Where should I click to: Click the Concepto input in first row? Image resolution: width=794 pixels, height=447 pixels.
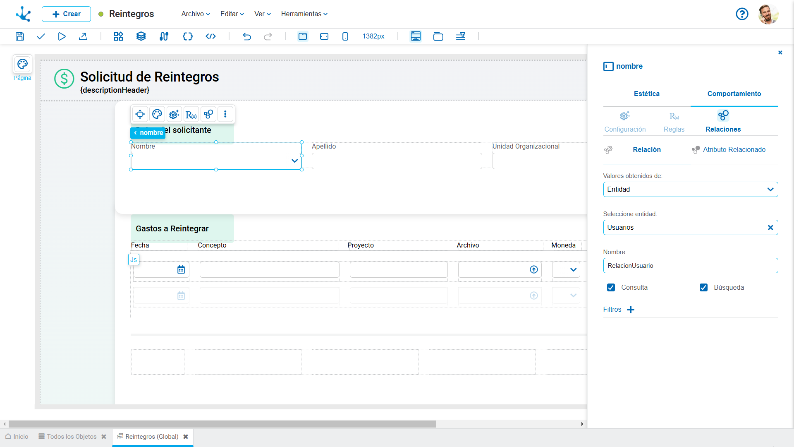269,270
